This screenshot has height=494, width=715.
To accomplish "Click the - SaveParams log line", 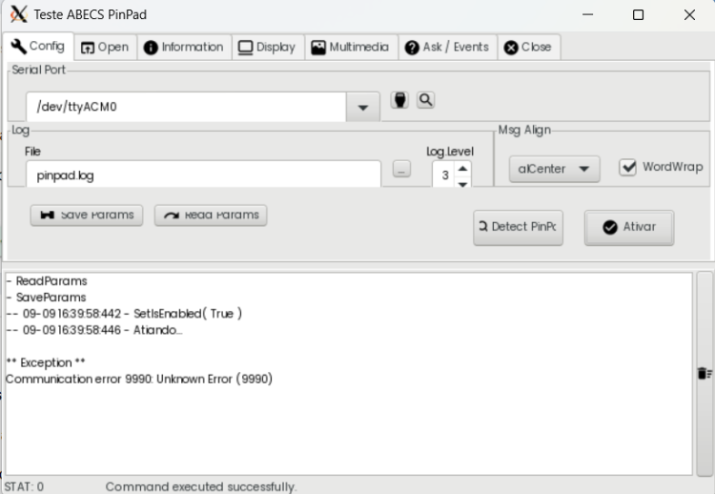I will coord(46,298).
